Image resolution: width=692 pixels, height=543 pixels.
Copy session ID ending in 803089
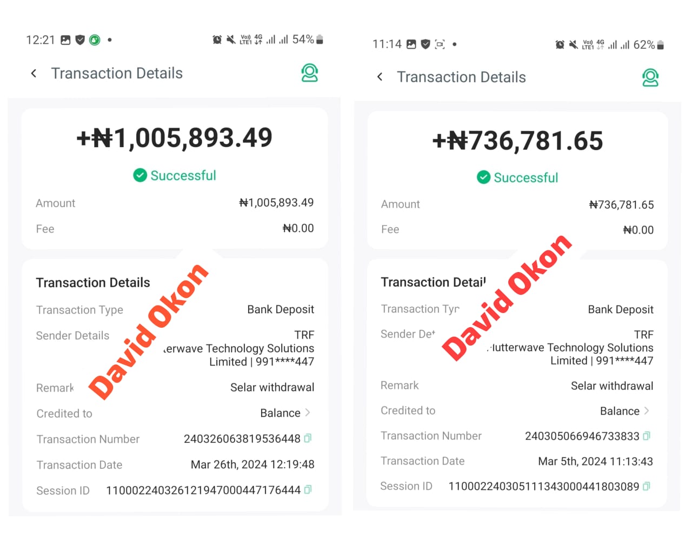(647, 486)
